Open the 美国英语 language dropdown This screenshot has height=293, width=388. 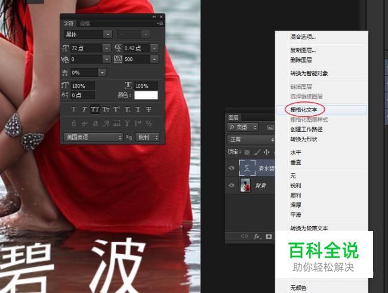(x=93, y=137)
